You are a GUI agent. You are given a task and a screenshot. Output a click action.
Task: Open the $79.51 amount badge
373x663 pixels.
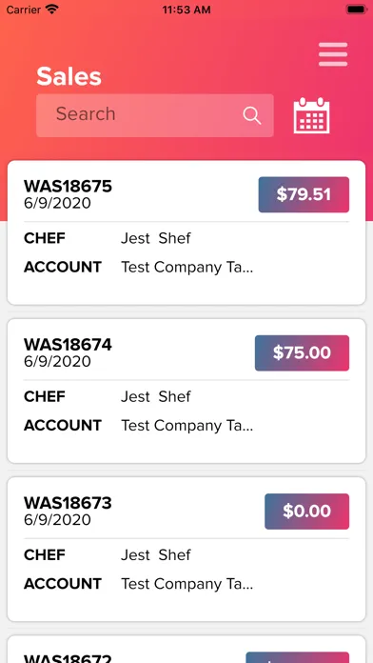[304, 194]
